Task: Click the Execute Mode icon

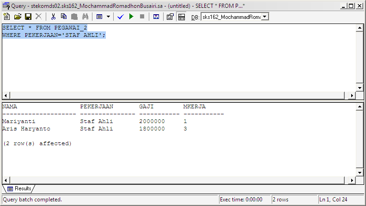Action: coord(99,17)
